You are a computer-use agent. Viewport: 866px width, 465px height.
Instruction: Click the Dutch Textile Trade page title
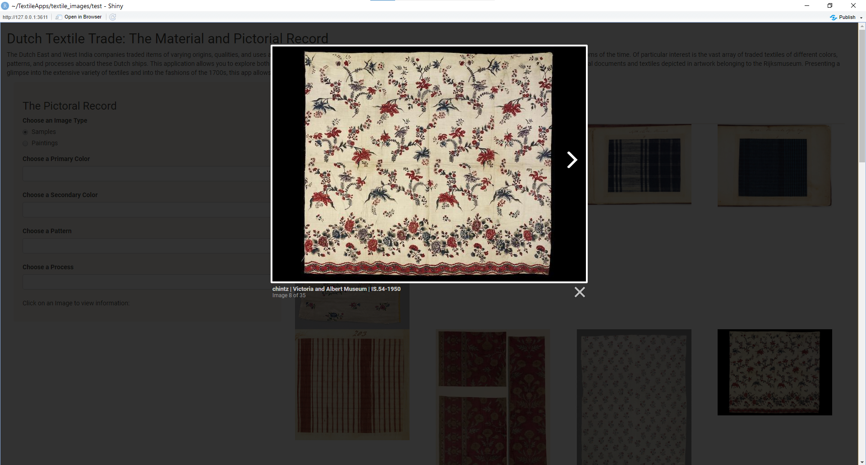tap(167, 39)
